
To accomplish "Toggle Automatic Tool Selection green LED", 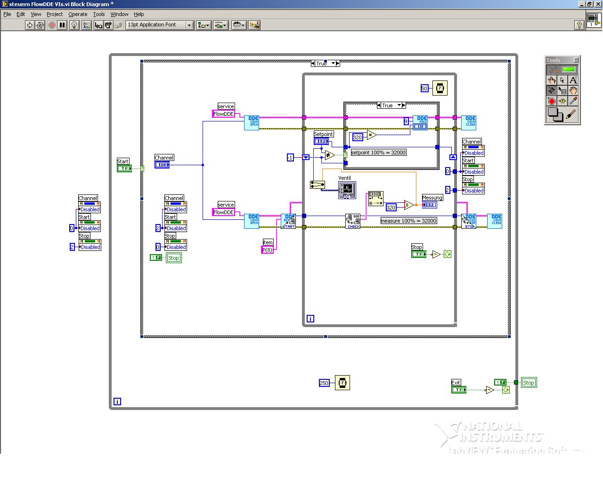I will (x=569, y=69).
